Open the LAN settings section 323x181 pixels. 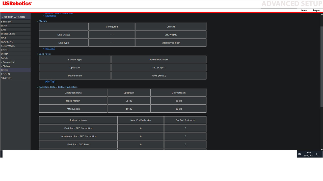coord(4,30)
